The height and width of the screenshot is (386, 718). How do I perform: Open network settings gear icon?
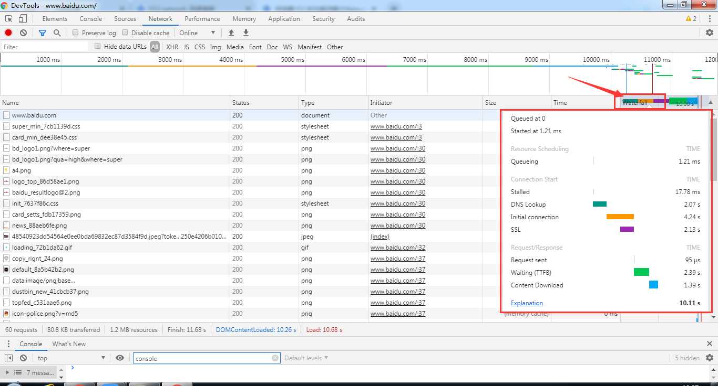710,33
